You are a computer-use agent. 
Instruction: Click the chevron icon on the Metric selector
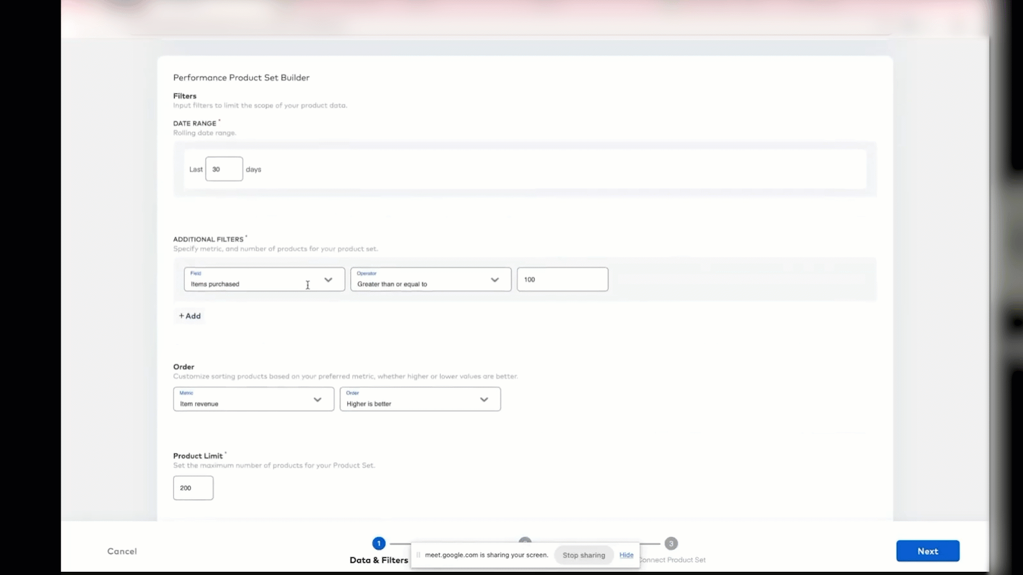tap(318, 399)
